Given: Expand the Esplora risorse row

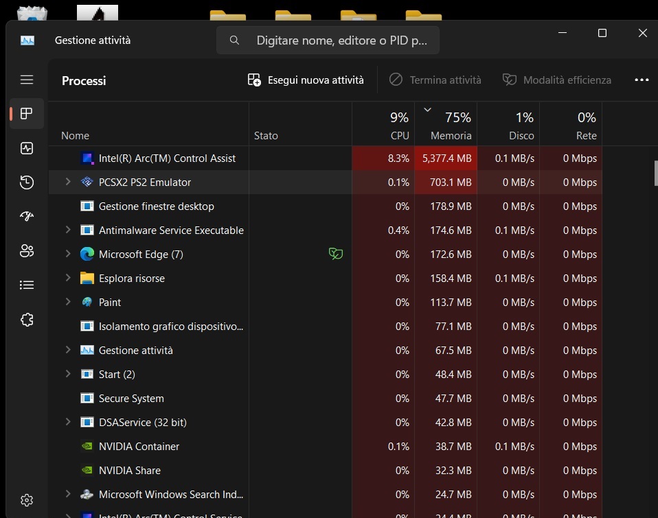Looking at the screenshot, I should point(68,277).
